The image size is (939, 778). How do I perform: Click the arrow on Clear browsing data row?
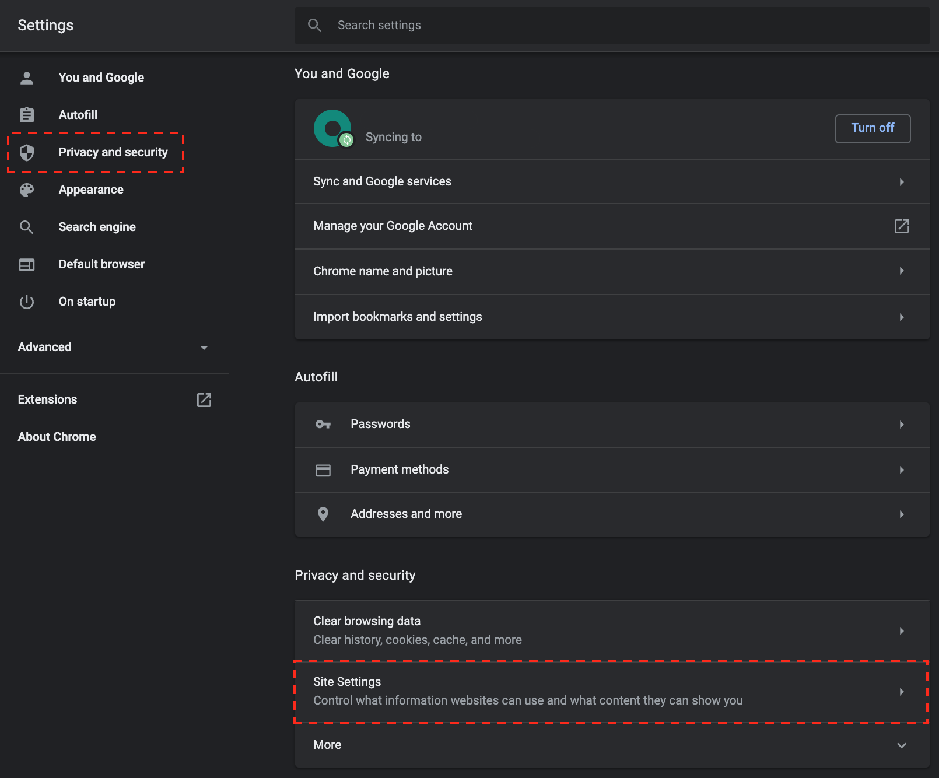point(902,631)
